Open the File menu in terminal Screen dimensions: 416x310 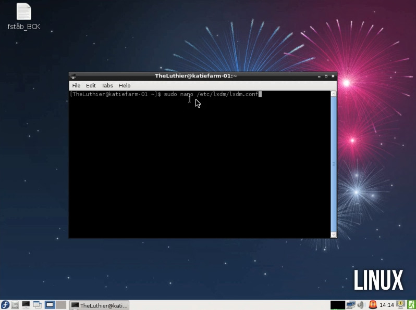[x=76, y=85]
